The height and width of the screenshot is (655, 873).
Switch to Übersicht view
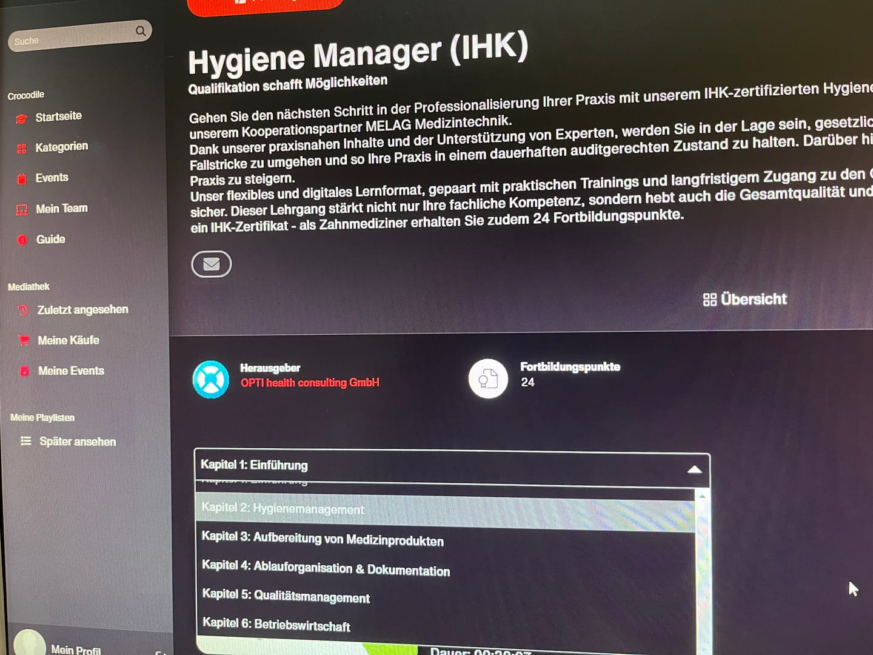tap(753, 299)
